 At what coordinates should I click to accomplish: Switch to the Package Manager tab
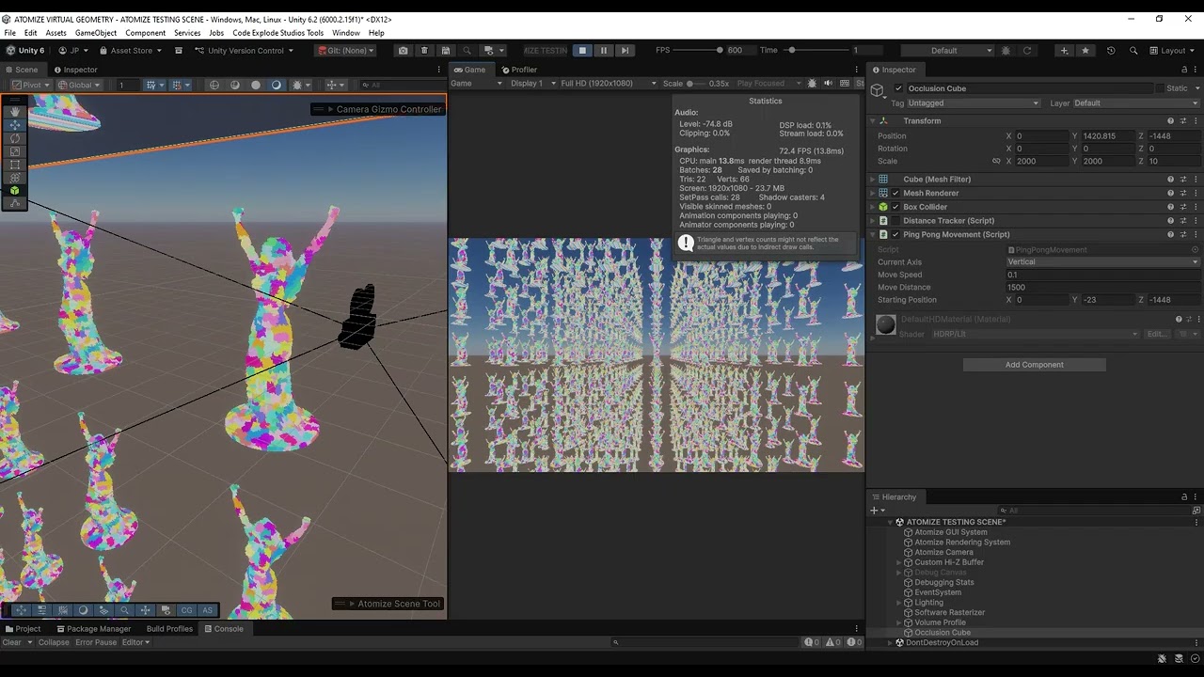(x=93, y=629)
